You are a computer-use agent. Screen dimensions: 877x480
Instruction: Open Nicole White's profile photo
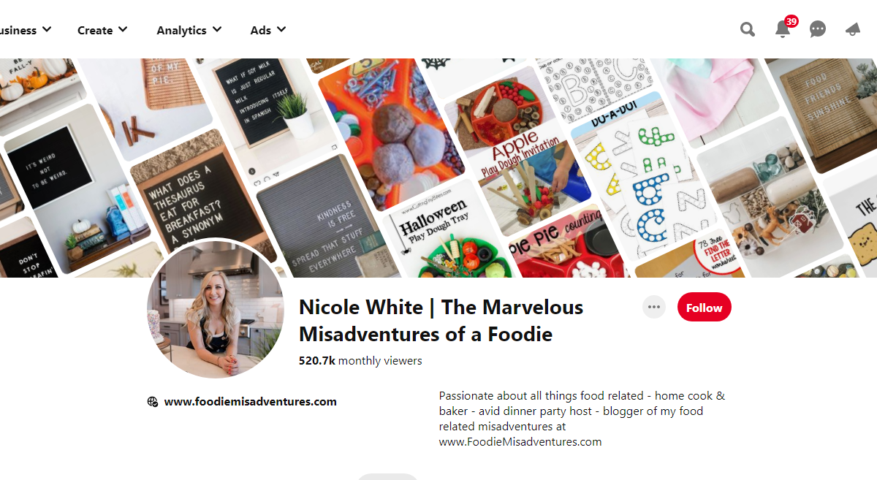(217, 308)
